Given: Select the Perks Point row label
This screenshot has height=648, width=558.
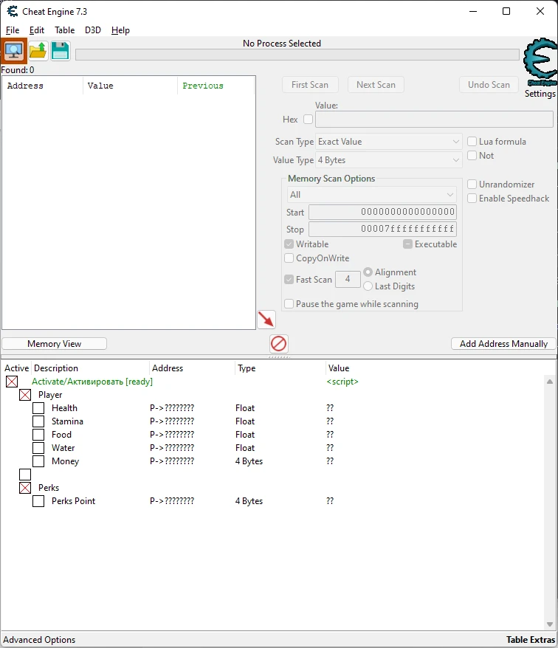Looking at the screenshot, I should (x=73, y=501).
